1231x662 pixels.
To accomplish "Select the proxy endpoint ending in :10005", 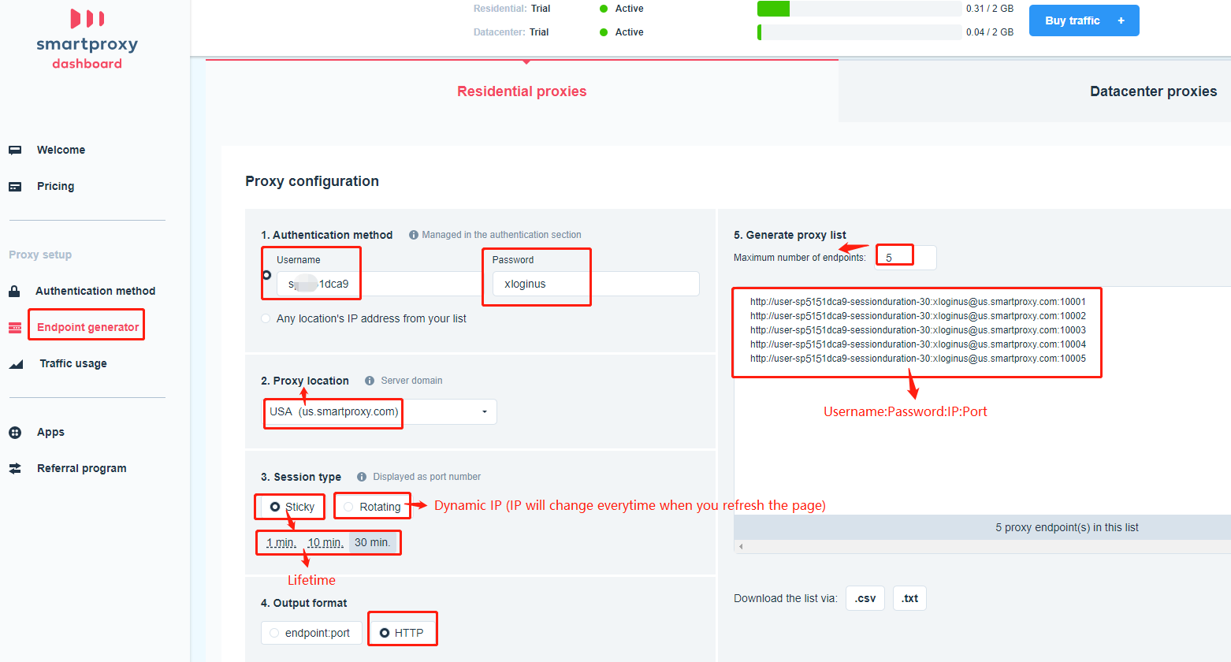I will [917, 359].
